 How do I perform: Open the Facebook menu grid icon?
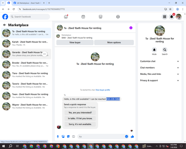coord(164,17)
